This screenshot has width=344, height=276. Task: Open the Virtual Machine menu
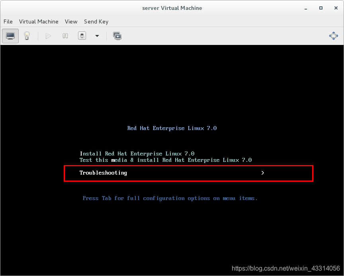(x=39, y=21)
